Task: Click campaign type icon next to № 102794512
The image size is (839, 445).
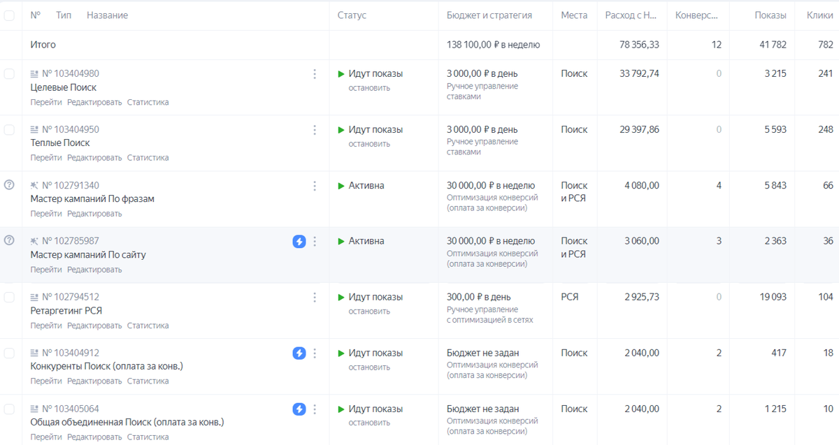Action: [x=35, y=297]
